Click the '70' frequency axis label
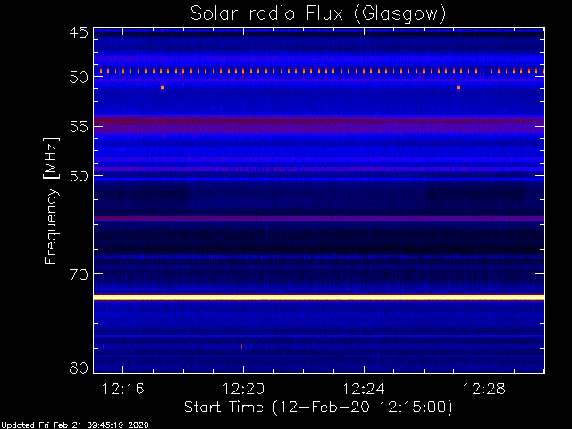Viewport: 572px width, 429px height. click(x=79, y=274)
